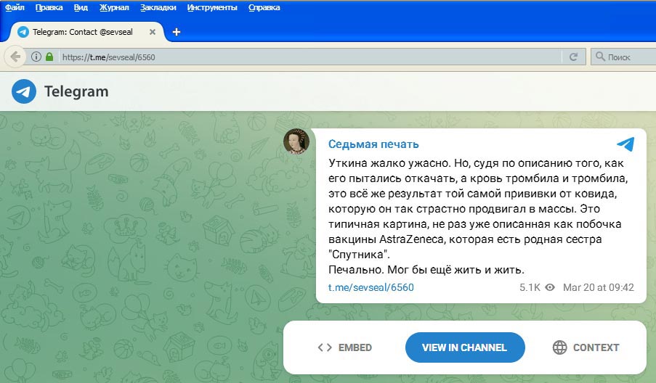656x383 pixels.
Task: Open the Журнал menu
Action: coord(114,7)
